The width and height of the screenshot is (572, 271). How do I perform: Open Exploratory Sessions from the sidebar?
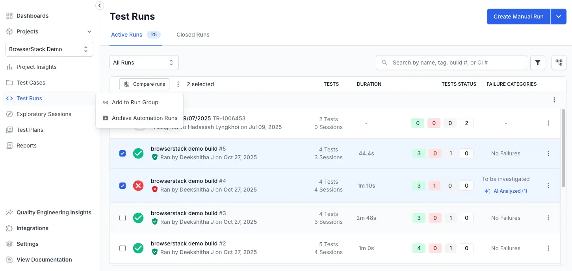[x=43, y=114]
